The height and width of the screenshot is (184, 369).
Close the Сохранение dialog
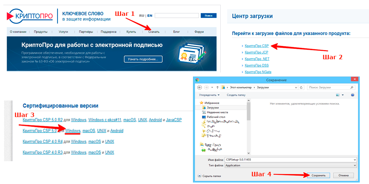354,79
